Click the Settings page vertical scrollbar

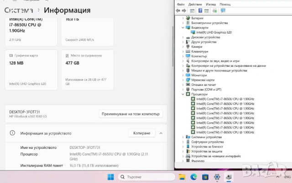(173, 46)
